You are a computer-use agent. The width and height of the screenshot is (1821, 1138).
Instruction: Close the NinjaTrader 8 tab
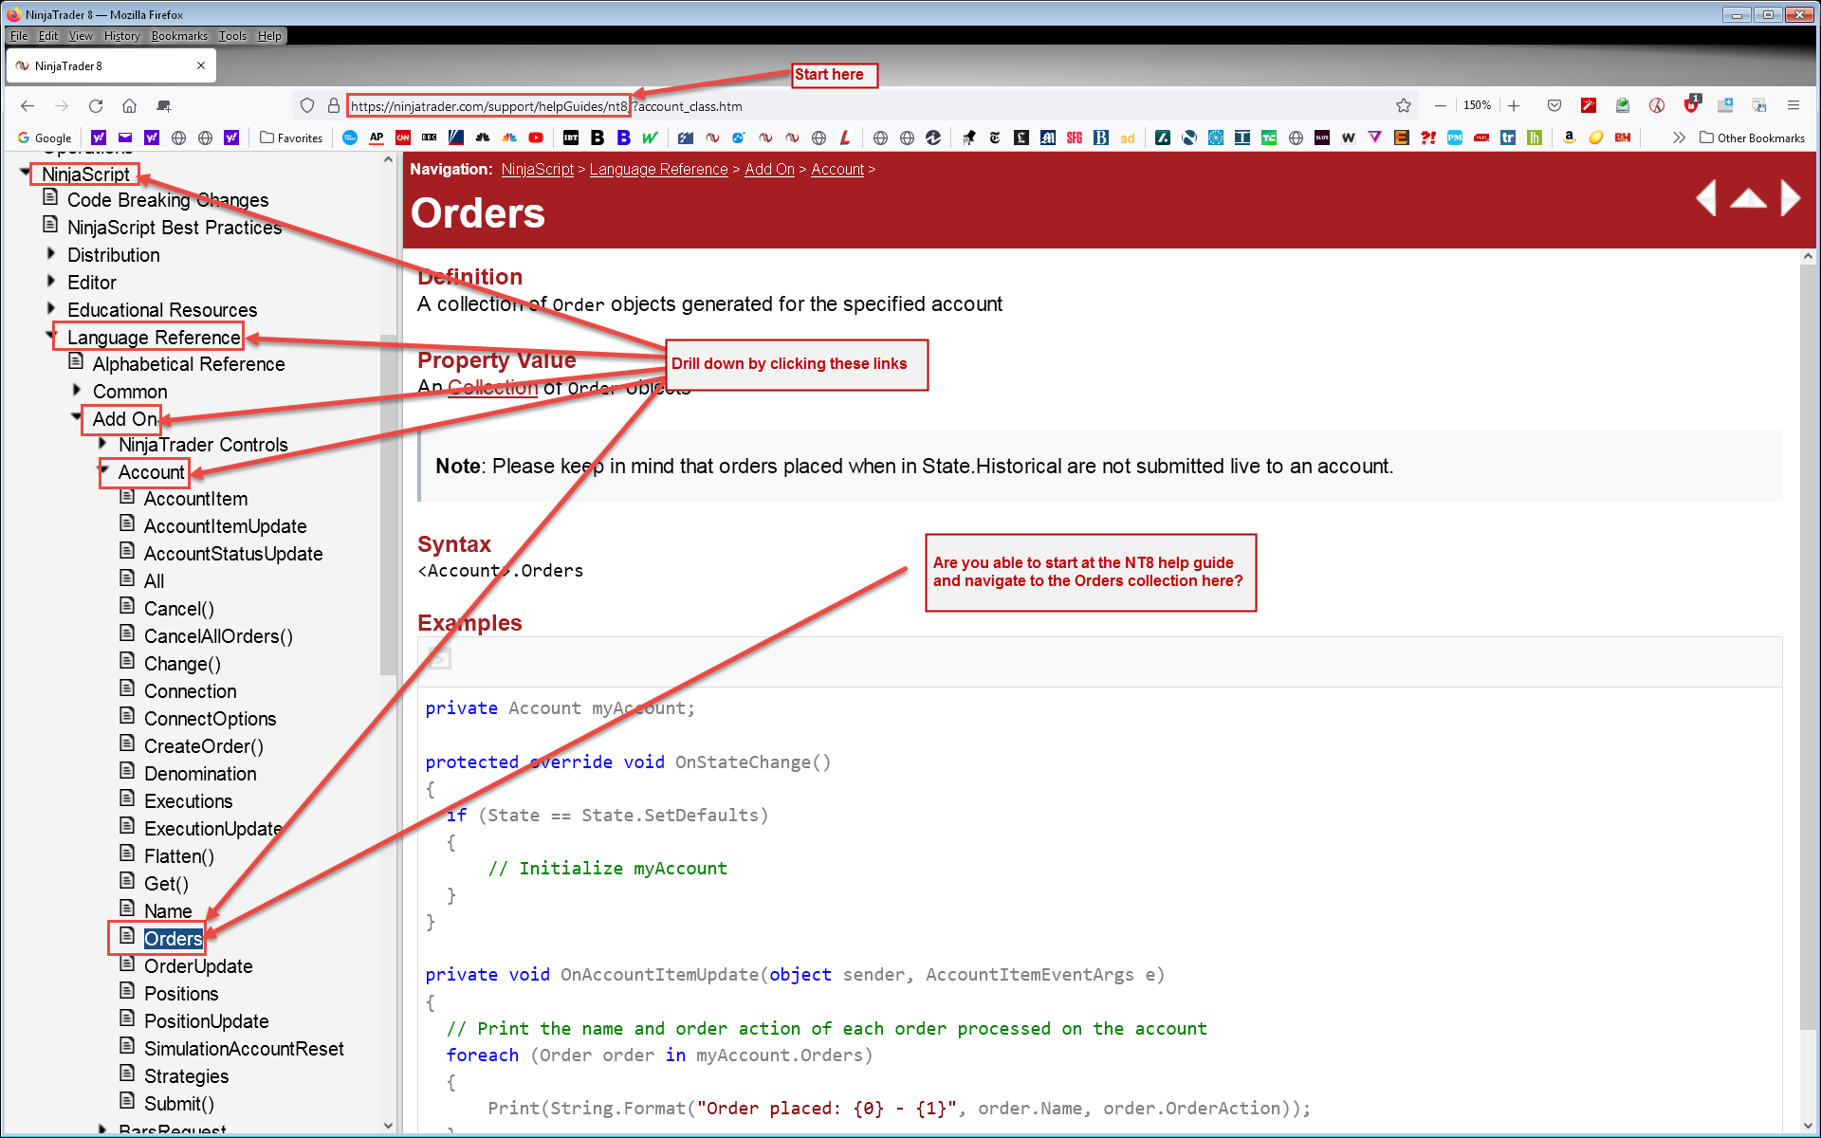(x=201, y=65)
